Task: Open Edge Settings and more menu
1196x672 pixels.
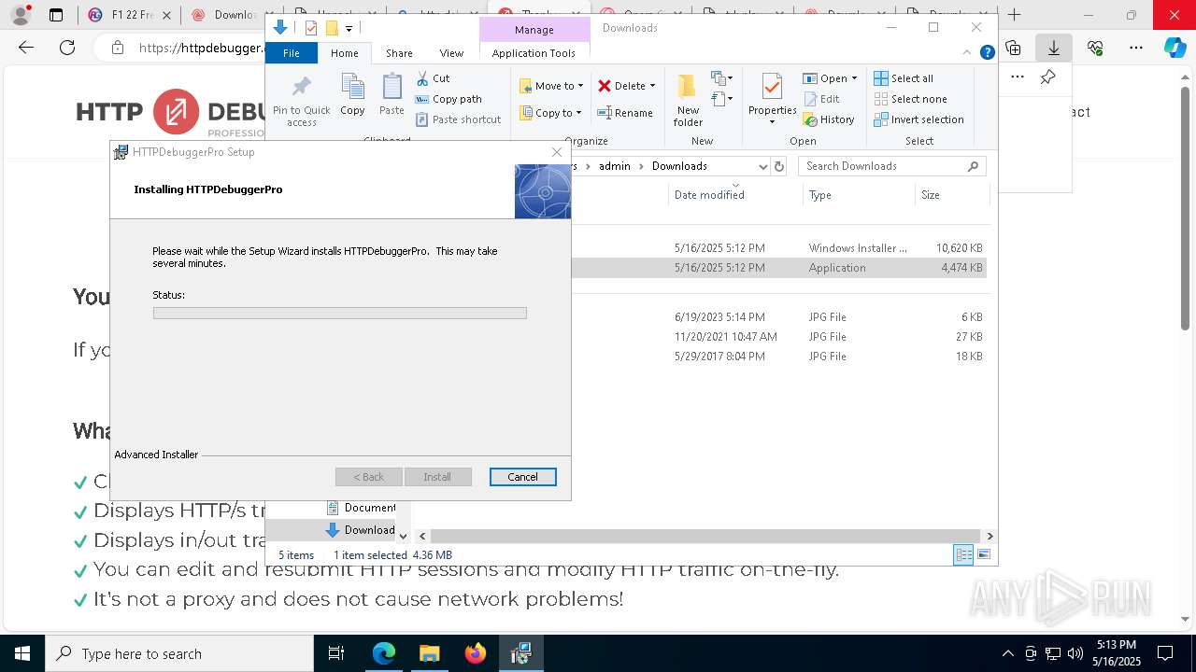Action: click(1136, 48)
